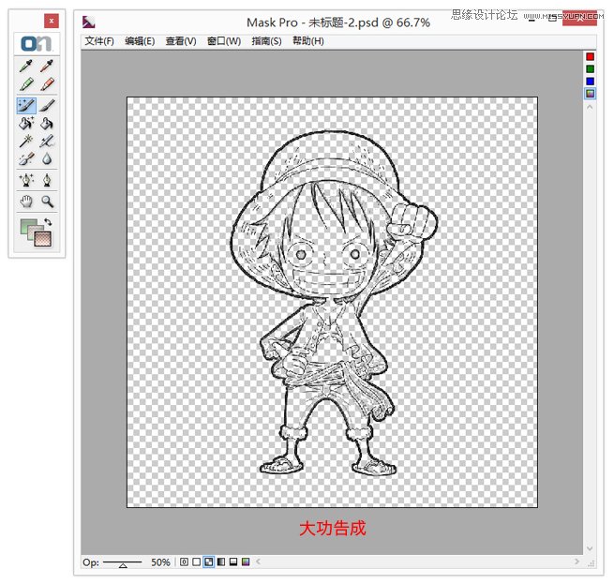Select the Hand pan tool

pos(27,201)
